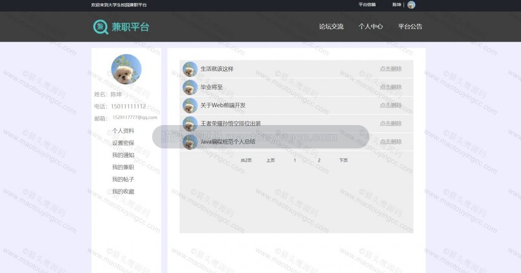The height and width of the screenshot is (273, 521).
Task: Open the user avatar in the top bar
Action: click(x=411, y=5)
